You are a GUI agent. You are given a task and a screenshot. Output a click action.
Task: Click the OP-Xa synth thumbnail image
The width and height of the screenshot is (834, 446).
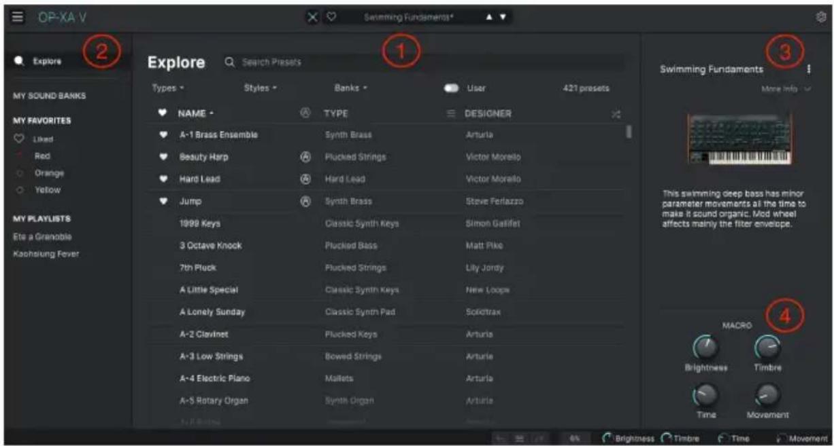[x=739, y=139]
